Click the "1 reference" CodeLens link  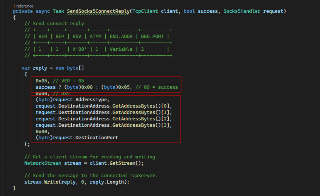pyautogui.click(x=23, y=6)
